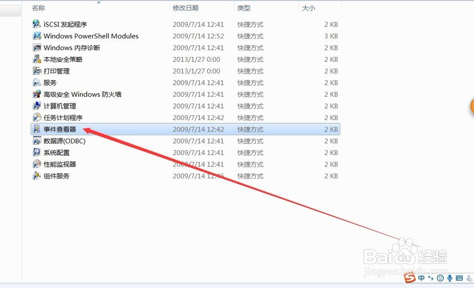The image size is (474, 288).
Task: Click the 高级安全 Windows 防火墙 icon
Action: [36, 94]
